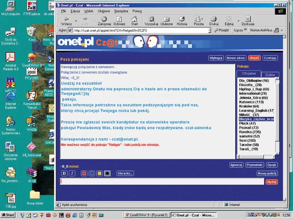The image size is (293, 219).
Task: Open the 196.jpg file icon
Action: click(11, 201)
